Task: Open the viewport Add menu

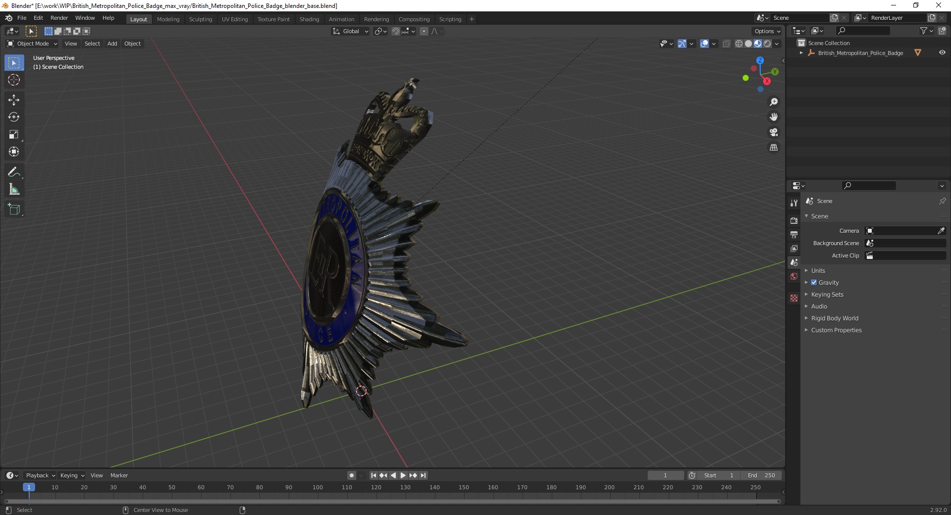Action: 112,44
